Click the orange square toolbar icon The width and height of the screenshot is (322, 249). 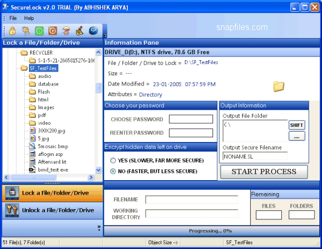(x=53, y=31)
